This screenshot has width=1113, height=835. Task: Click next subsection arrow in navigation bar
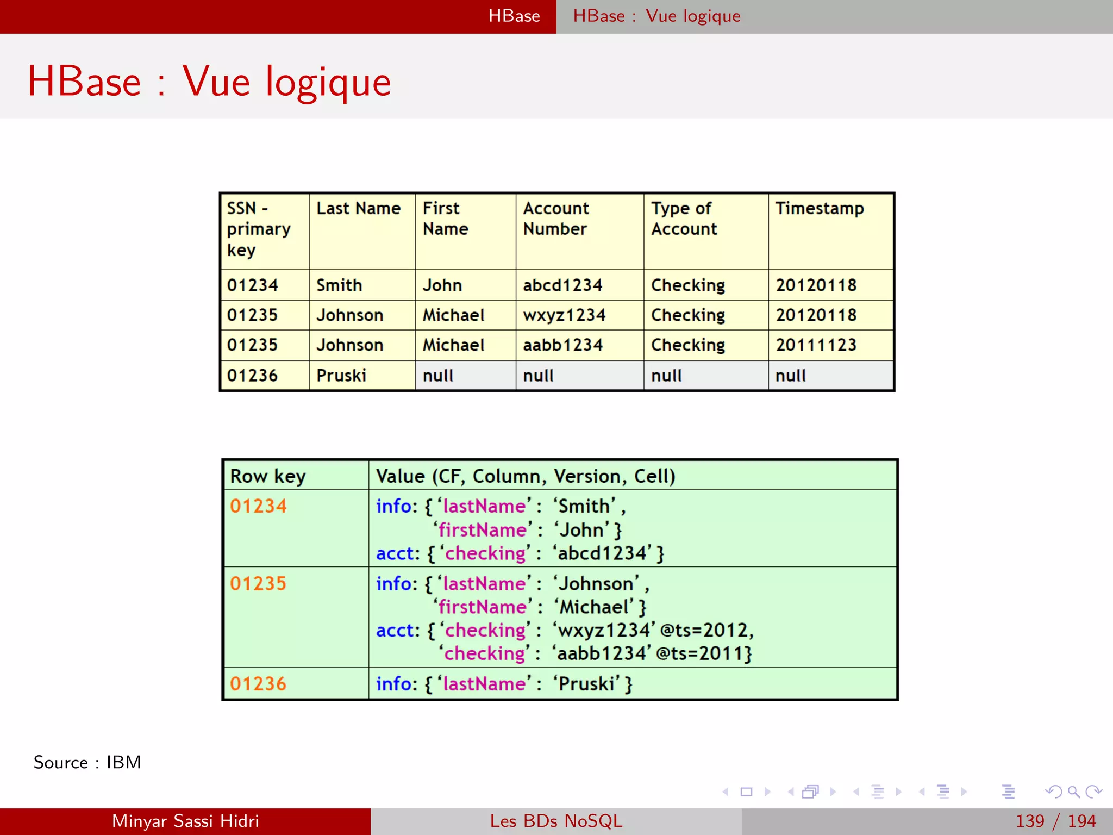click(899, 792)
